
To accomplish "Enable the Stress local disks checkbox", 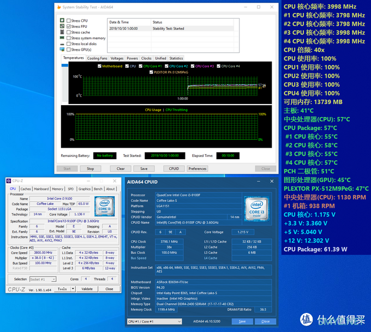I will (x=69, y=44).
